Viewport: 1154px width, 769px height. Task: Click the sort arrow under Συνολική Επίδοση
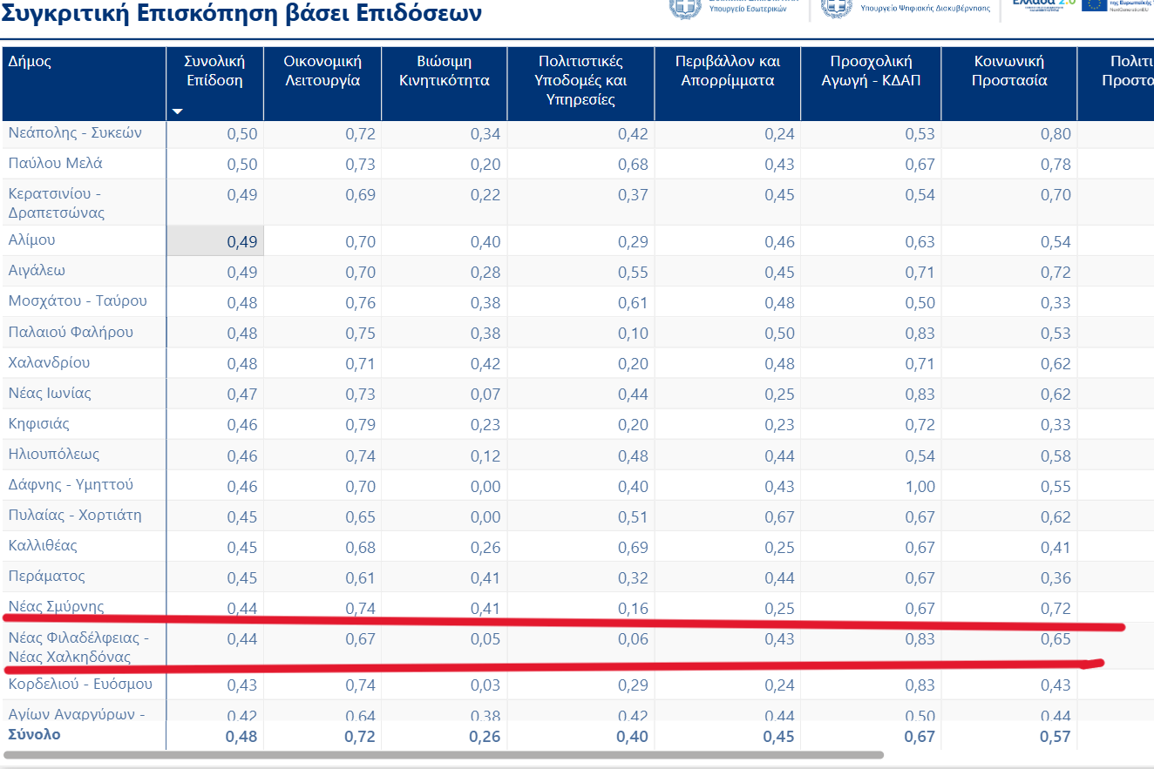point(178,111)
